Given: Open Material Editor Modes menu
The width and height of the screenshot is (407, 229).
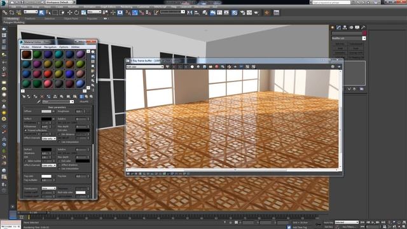Looking at the screenshot, I should pyautogui.click(x=25, y=47).
